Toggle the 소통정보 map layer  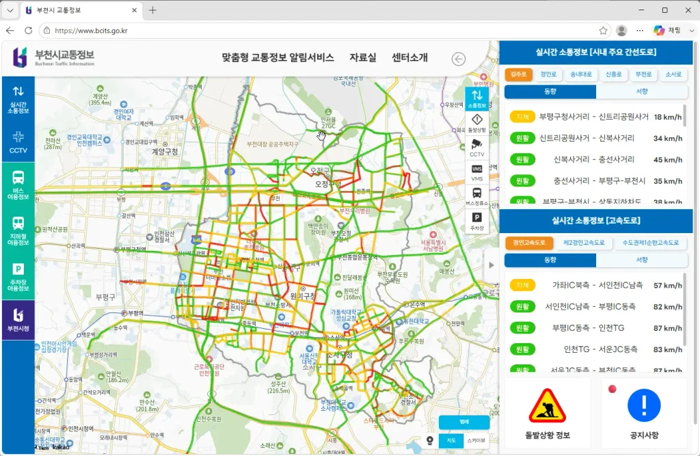pyautogui.click(x=476, y=98)
